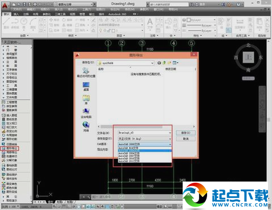Image resolution: width=272 pixels, height=210 pixels.
Task: Select the Line drawing tool in the ribbon
Action: point(6,23)
